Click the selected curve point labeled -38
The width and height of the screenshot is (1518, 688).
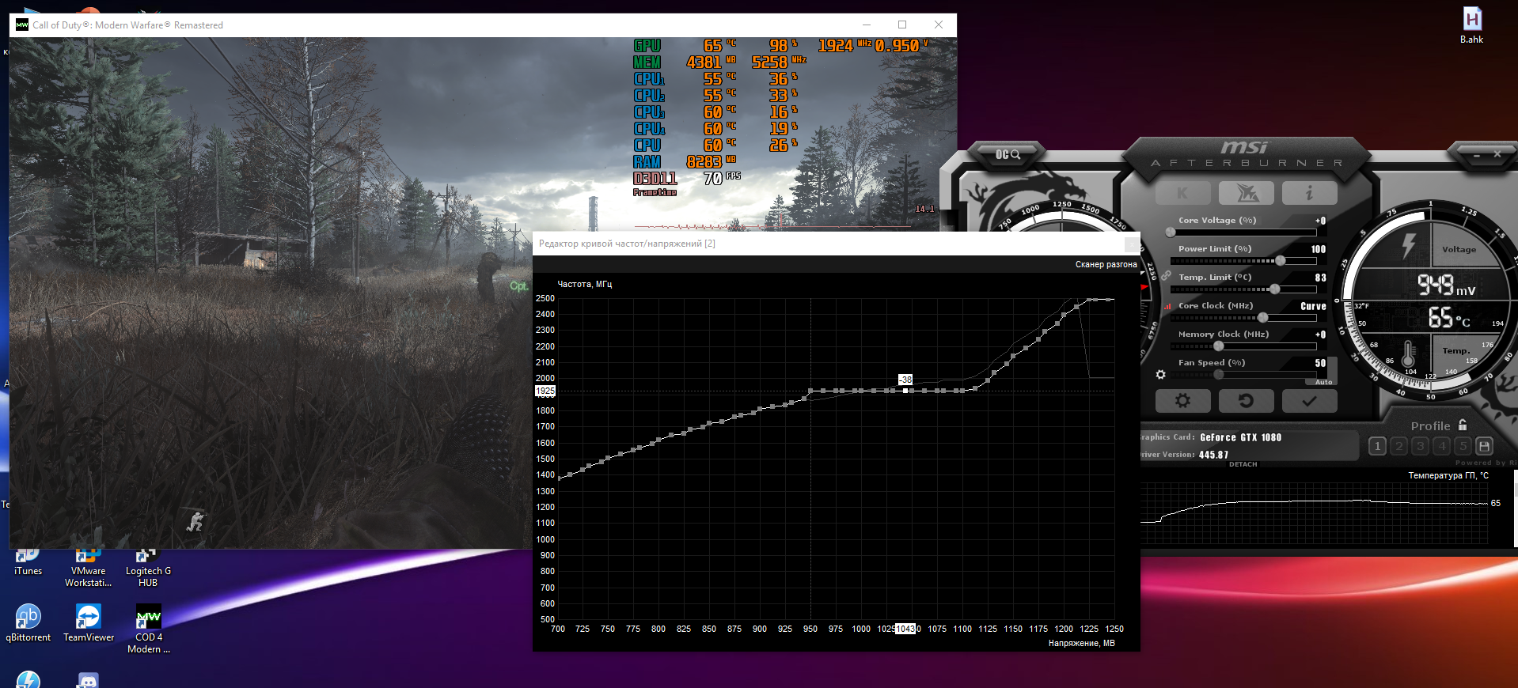905,390
